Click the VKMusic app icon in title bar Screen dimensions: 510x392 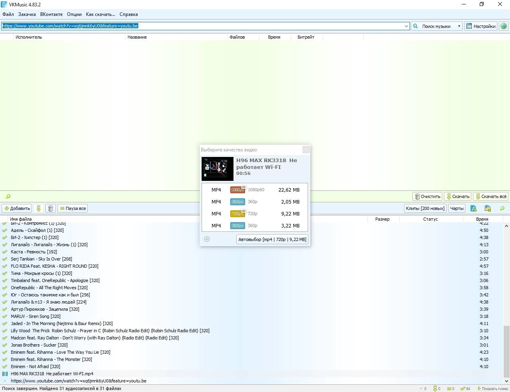click(x=4, y=4)
